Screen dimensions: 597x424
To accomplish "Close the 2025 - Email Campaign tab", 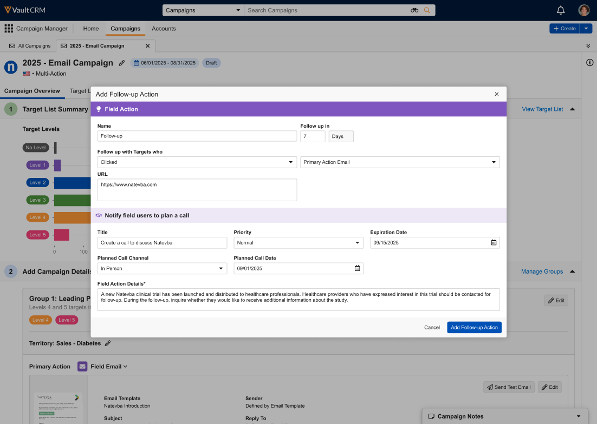I will [147, 46].
